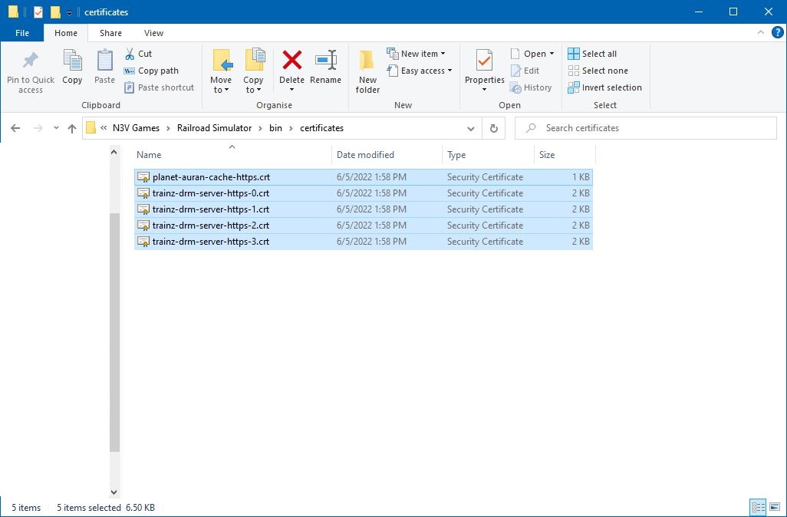The image size is (787, 517).
Task: Open the New item dropdown
Action: [x=416, y=54]
